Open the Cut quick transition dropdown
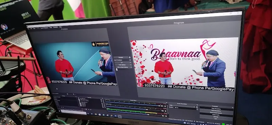The image size is (272, 125). click(130, 62)
